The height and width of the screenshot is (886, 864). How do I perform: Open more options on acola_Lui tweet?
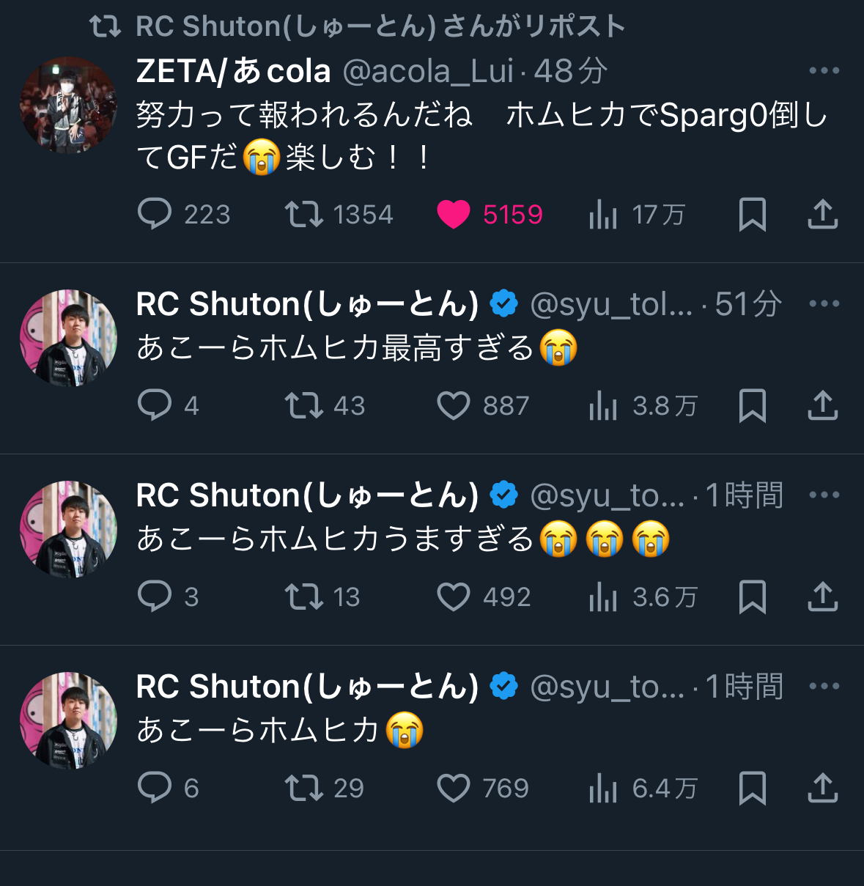point(824,71)
